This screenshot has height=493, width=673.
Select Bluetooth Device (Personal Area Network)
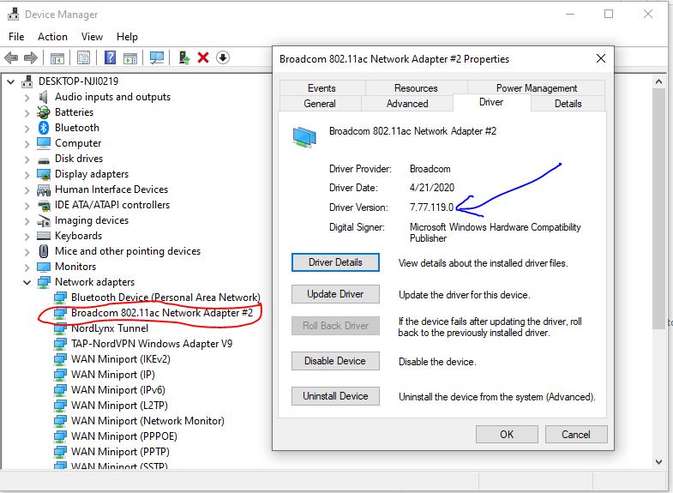(165, 298)
